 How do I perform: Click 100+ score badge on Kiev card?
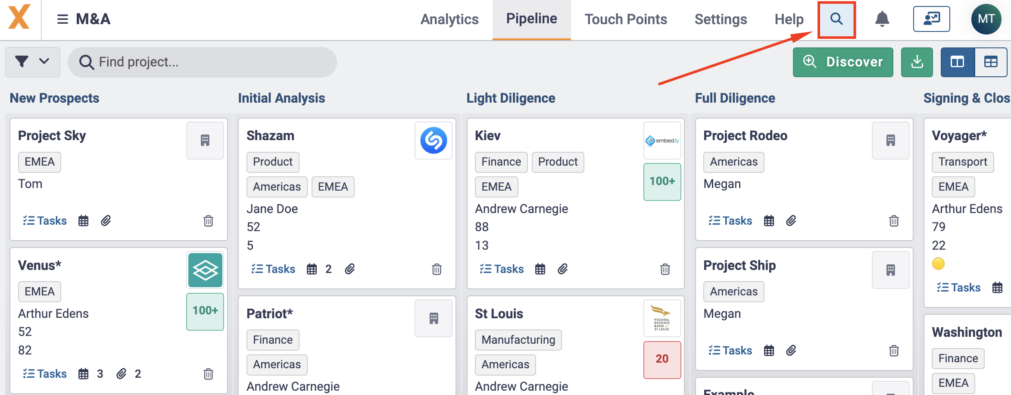point(662,182)
